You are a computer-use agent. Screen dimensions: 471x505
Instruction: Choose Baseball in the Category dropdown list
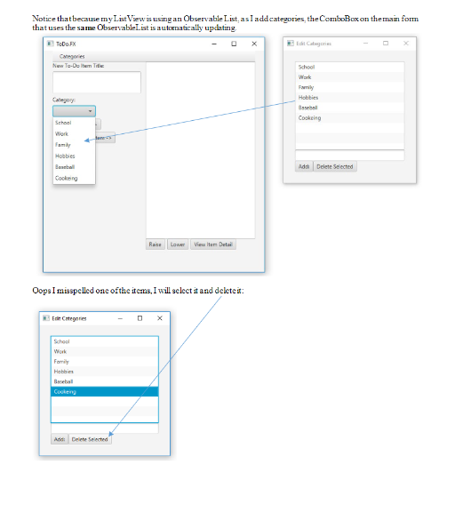(74, 167)
